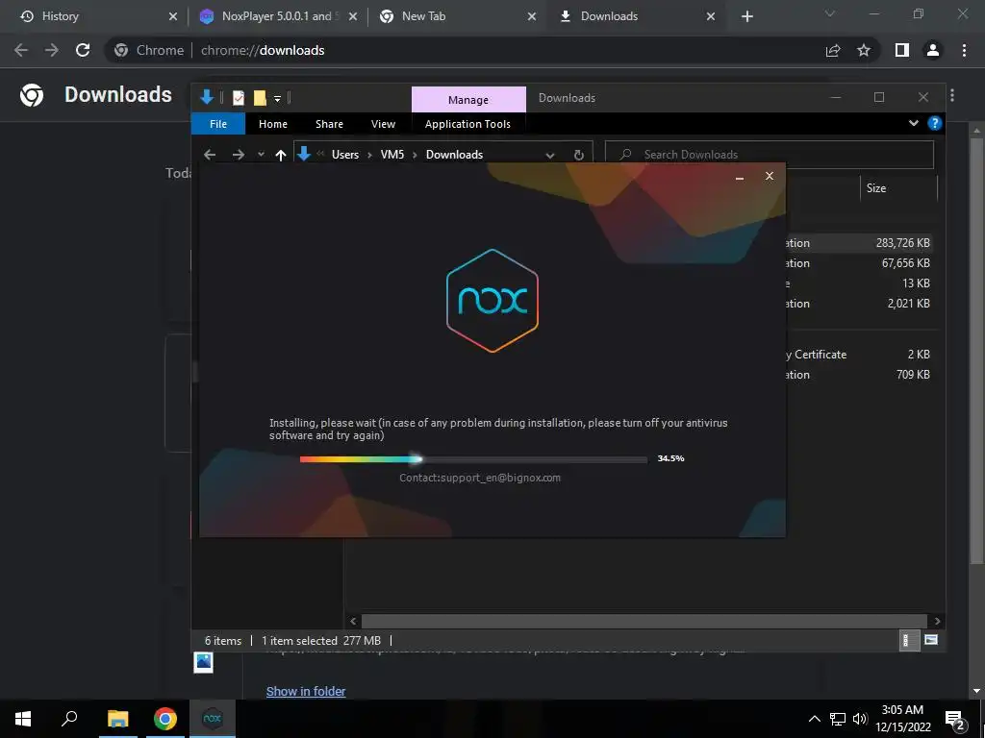Open Explorer recent locations dropdown
This screenshot has width=985, height=738.
point(261,155)
